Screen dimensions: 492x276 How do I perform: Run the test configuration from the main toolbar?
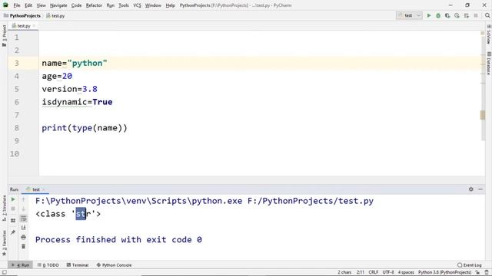pyautogui.click(x=429, y=15)
